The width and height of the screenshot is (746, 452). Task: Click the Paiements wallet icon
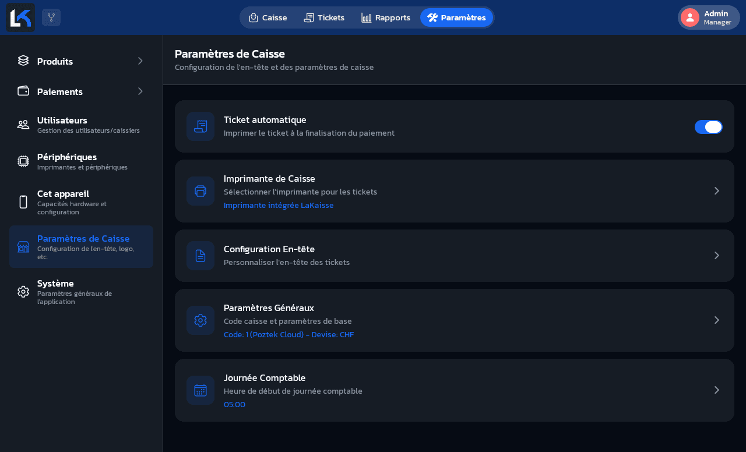pos(23,91)
